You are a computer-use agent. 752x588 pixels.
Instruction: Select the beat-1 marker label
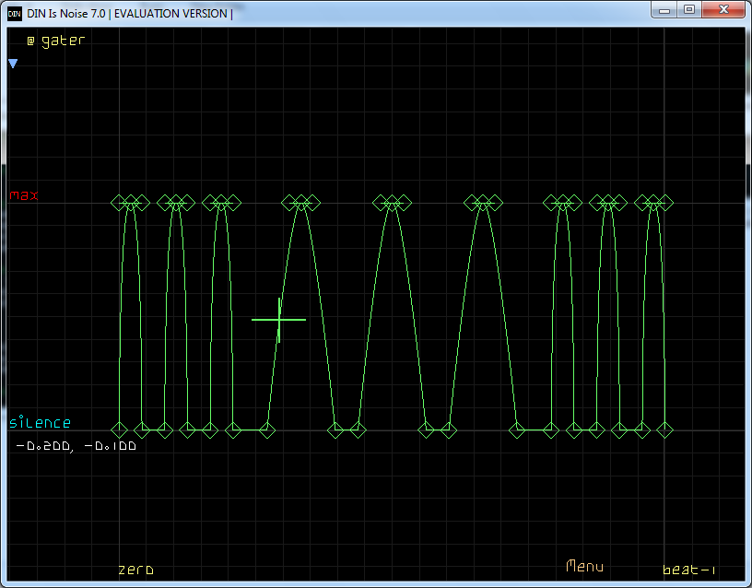[x=688, y=570]
